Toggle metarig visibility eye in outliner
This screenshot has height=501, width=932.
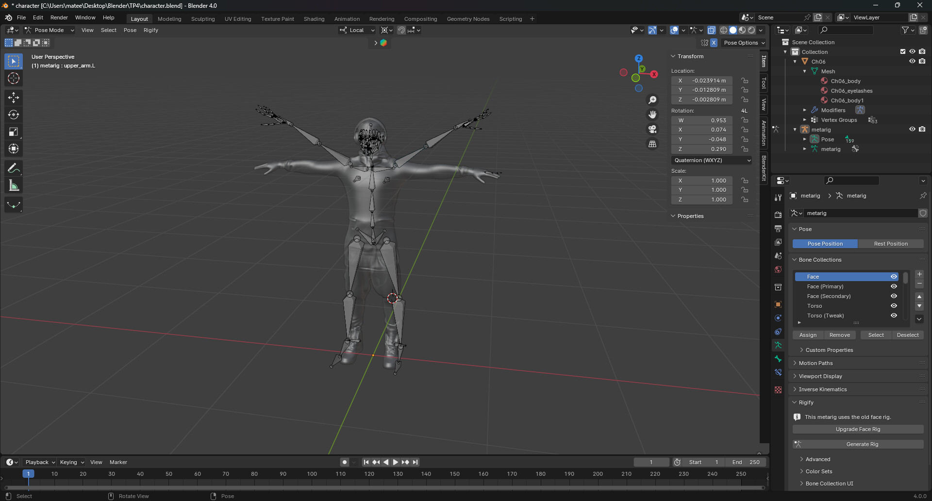[x=912, y=130]
